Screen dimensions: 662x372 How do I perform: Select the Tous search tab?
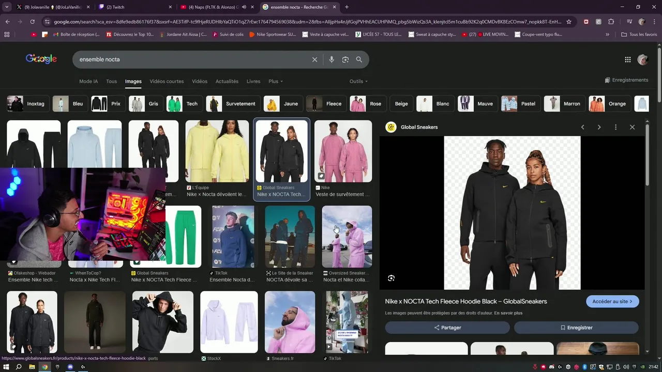pyautogui.click(x=112, y=82)
